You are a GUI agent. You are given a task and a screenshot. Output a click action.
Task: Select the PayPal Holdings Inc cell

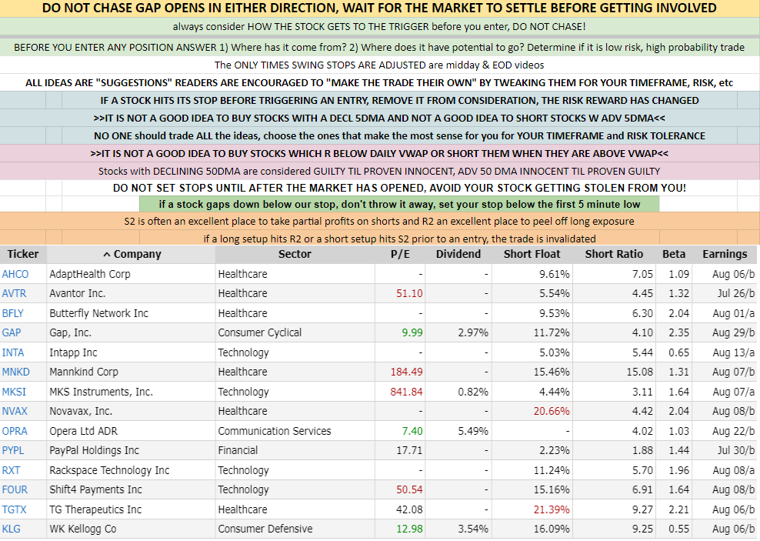tap(131, 450)
